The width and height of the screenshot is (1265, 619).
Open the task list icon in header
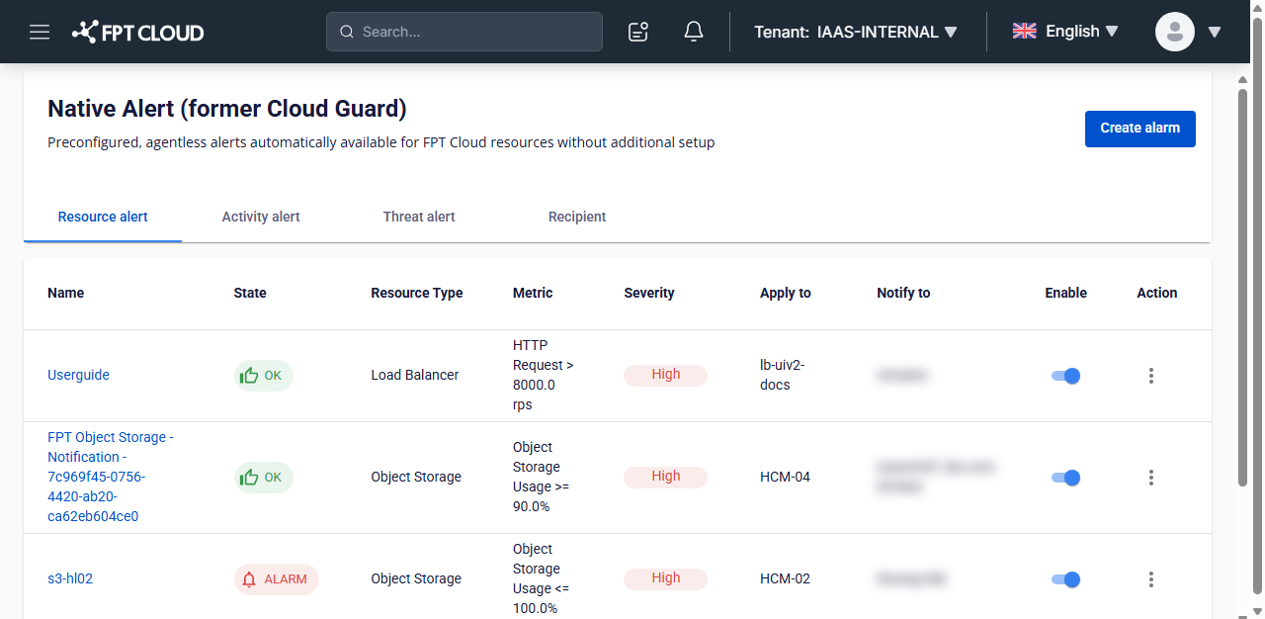pos(638,32)
